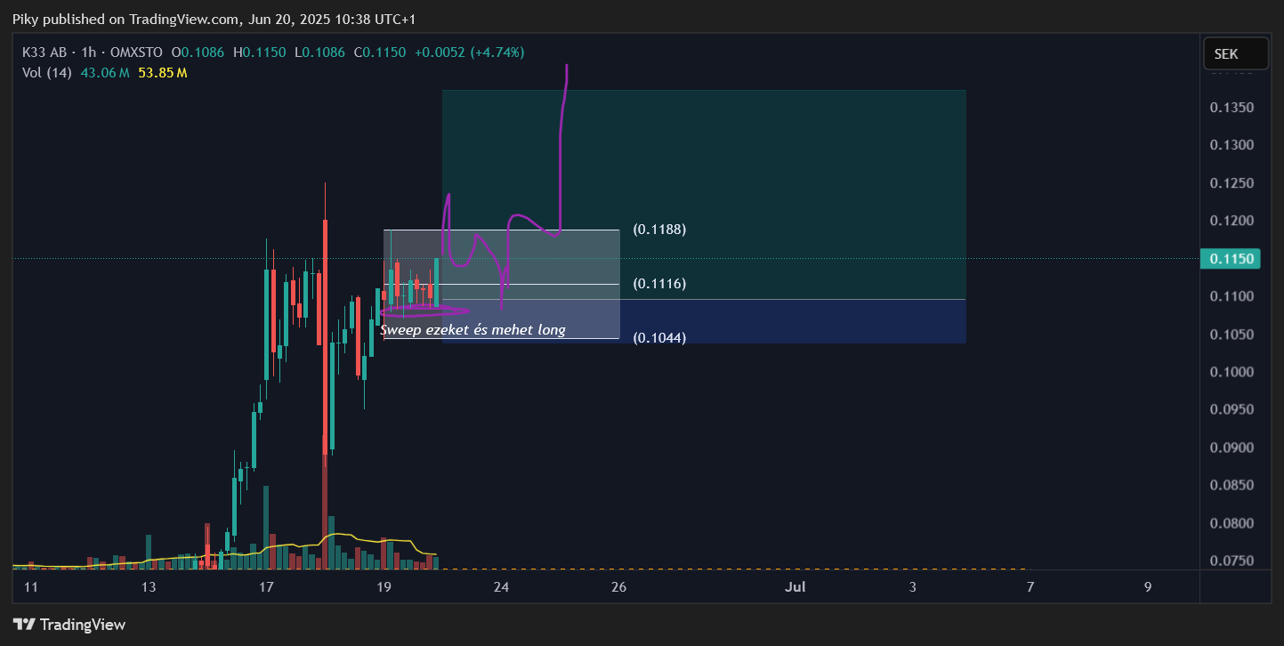Click the 17 date on time axis
The width and height of the screenshot is (1284, 646).
[x=265, y=587]
